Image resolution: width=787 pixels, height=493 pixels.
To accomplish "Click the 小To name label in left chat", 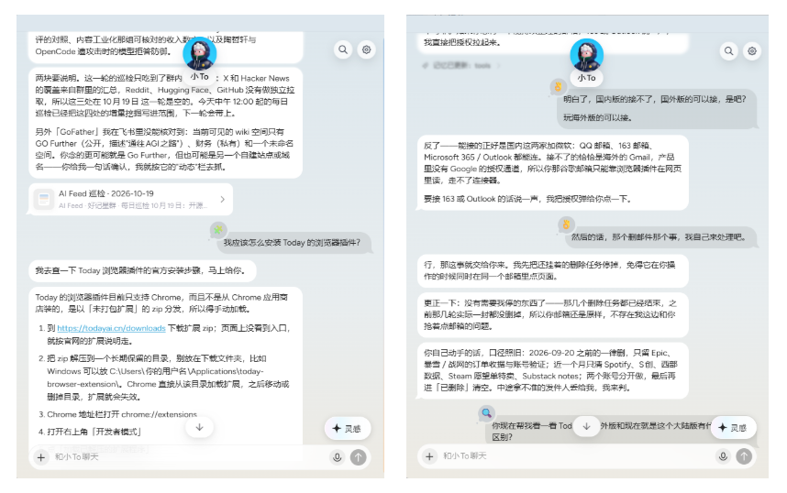I will click(200, 77).
